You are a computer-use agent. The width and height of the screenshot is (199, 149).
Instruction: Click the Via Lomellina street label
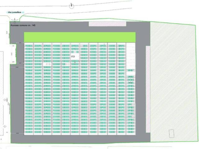[x=15, y=12]
